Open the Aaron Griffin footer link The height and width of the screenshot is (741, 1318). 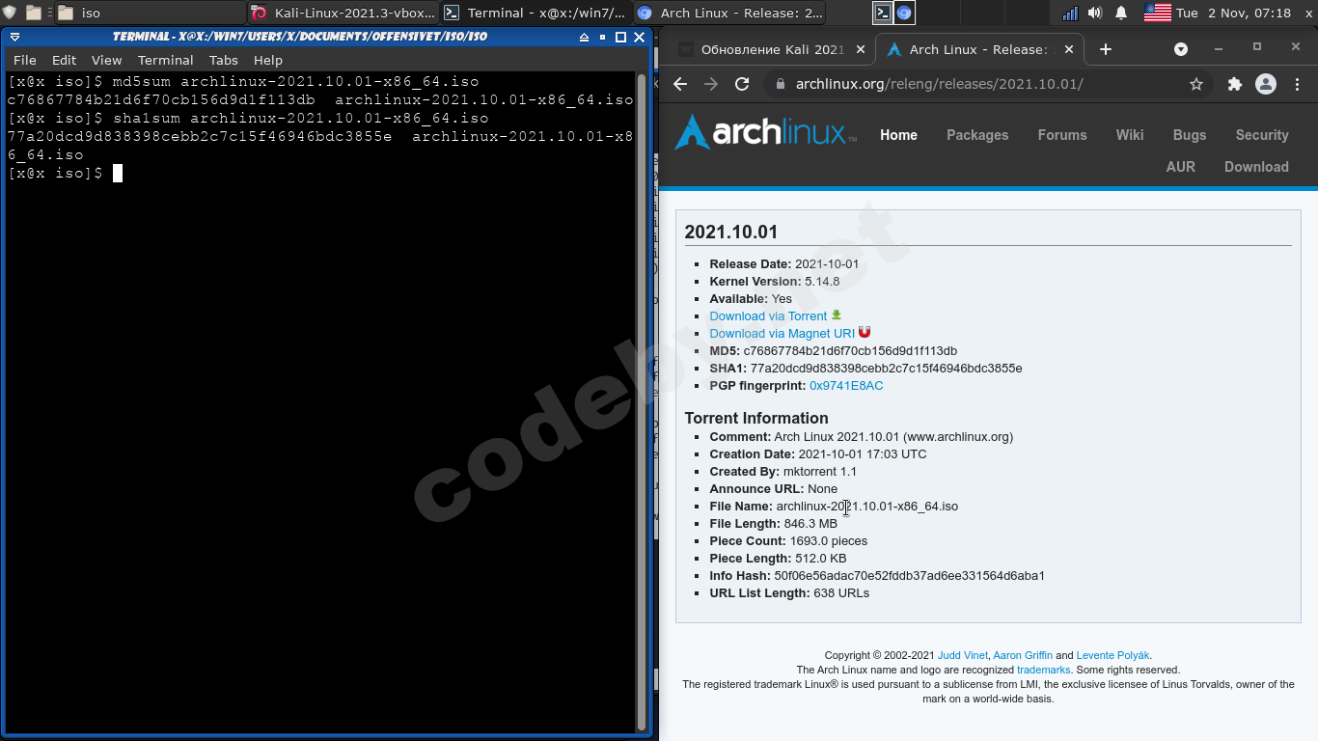(x=1023, y=655)
